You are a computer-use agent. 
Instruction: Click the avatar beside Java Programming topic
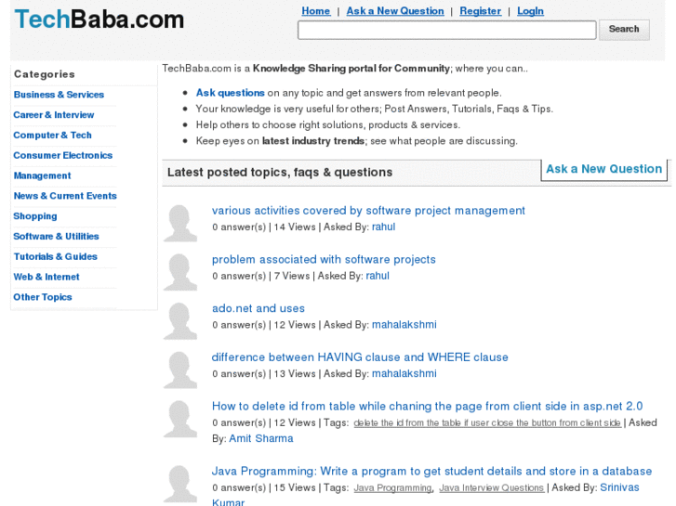point(180,483)
